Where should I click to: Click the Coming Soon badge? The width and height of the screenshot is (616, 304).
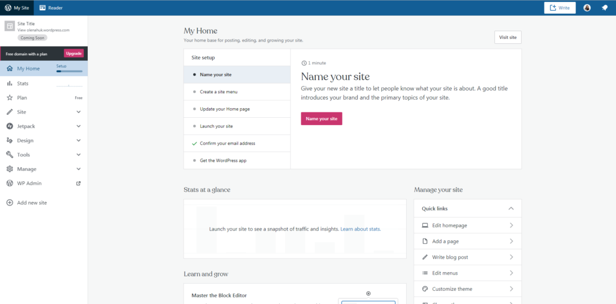tap(32, 38)
